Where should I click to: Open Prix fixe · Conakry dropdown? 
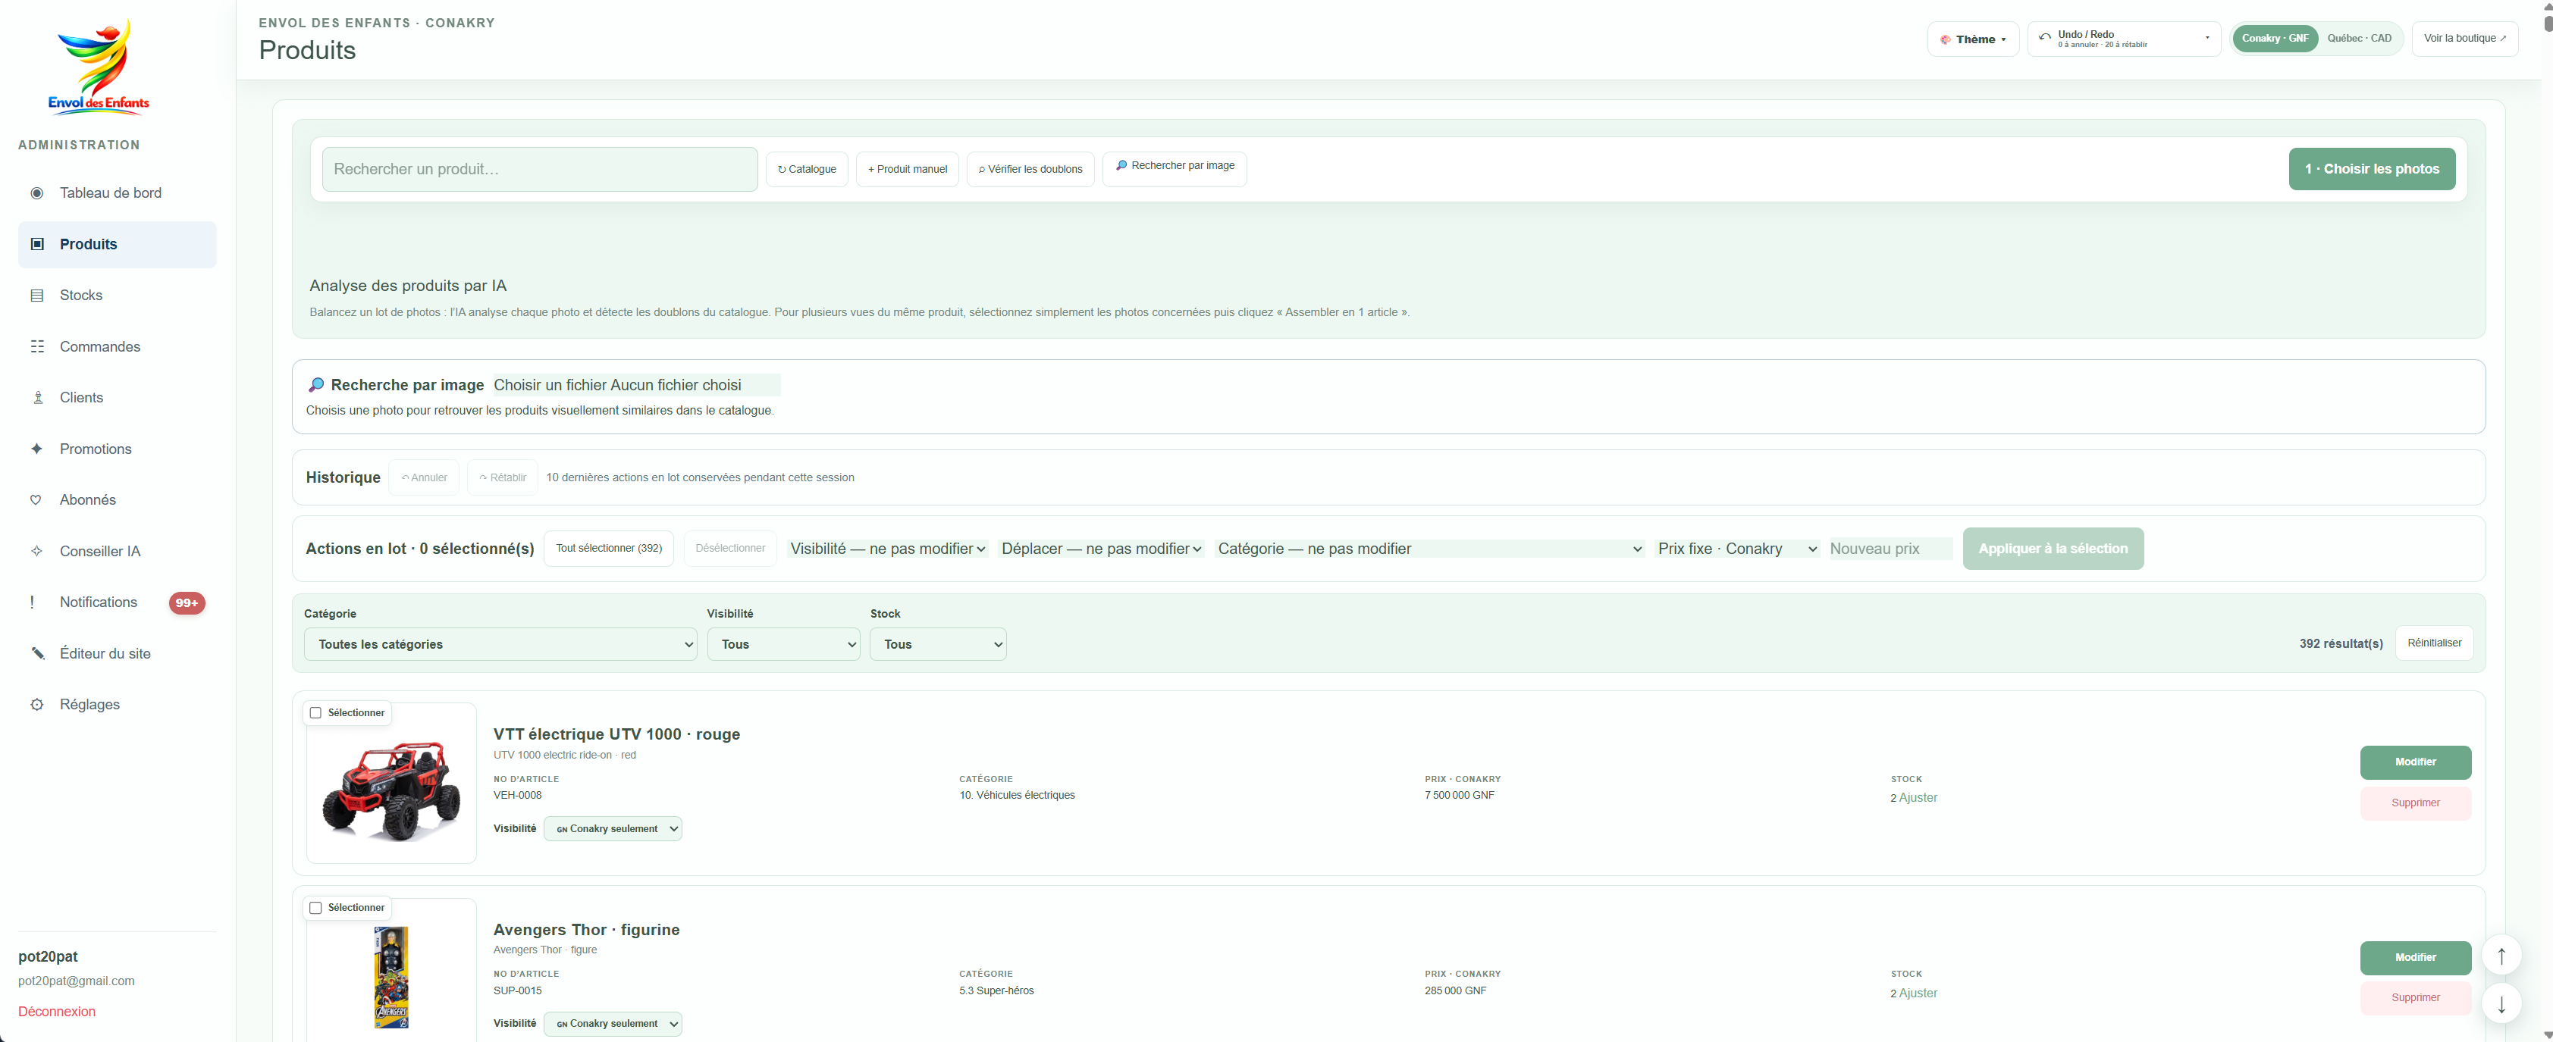point(1737,549)
